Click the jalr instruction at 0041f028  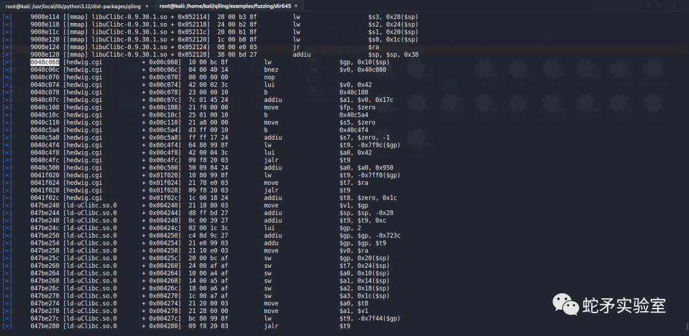271,190
